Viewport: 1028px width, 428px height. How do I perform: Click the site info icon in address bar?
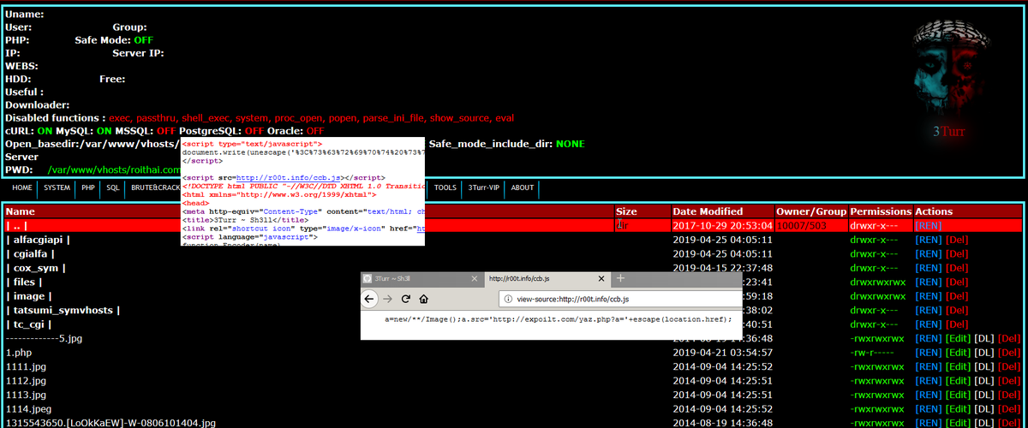tap(507, 299)
